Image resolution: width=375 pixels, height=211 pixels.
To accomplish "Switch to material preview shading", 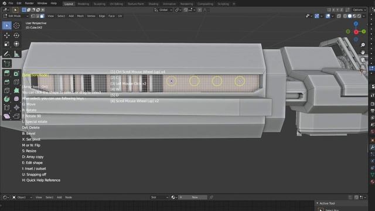I will [354, 16].
